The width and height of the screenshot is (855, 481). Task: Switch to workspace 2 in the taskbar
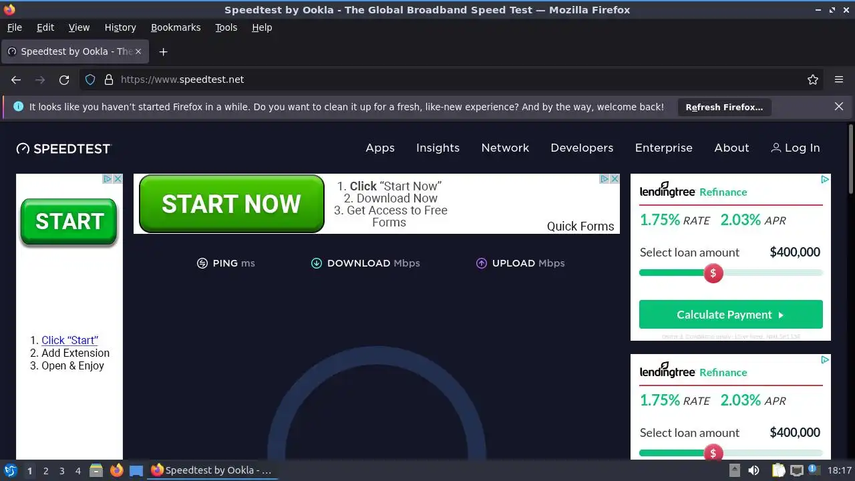tap(45, 471)
